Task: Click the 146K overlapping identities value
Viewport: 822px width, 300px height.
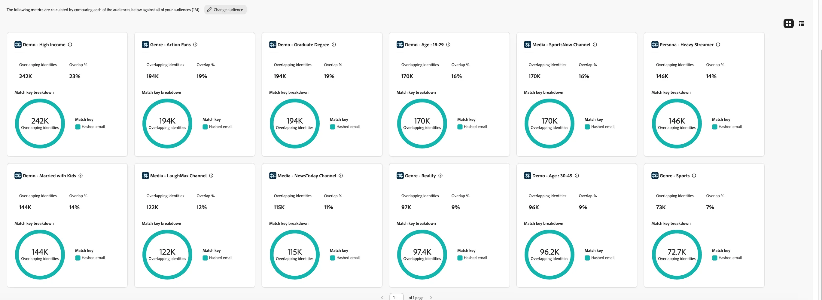Action: pyautogui.click(x=662, y=76)
